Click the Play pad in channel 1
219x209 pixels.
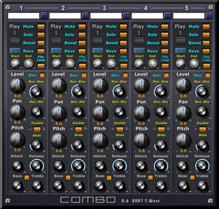coord(15,41)
